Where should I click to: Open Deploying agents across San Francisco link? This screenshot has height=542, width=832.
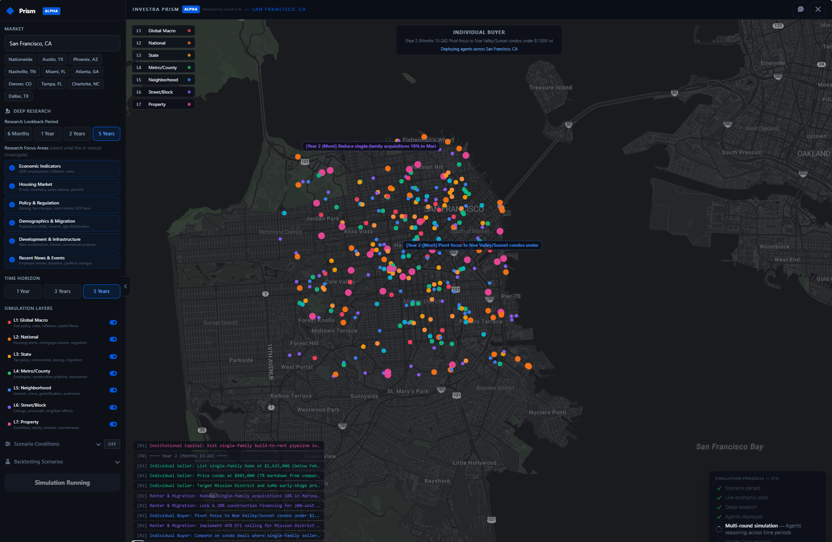(479, 49)
